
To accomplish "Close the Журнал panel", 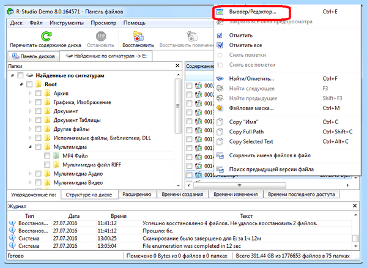I will click(355, 206).
